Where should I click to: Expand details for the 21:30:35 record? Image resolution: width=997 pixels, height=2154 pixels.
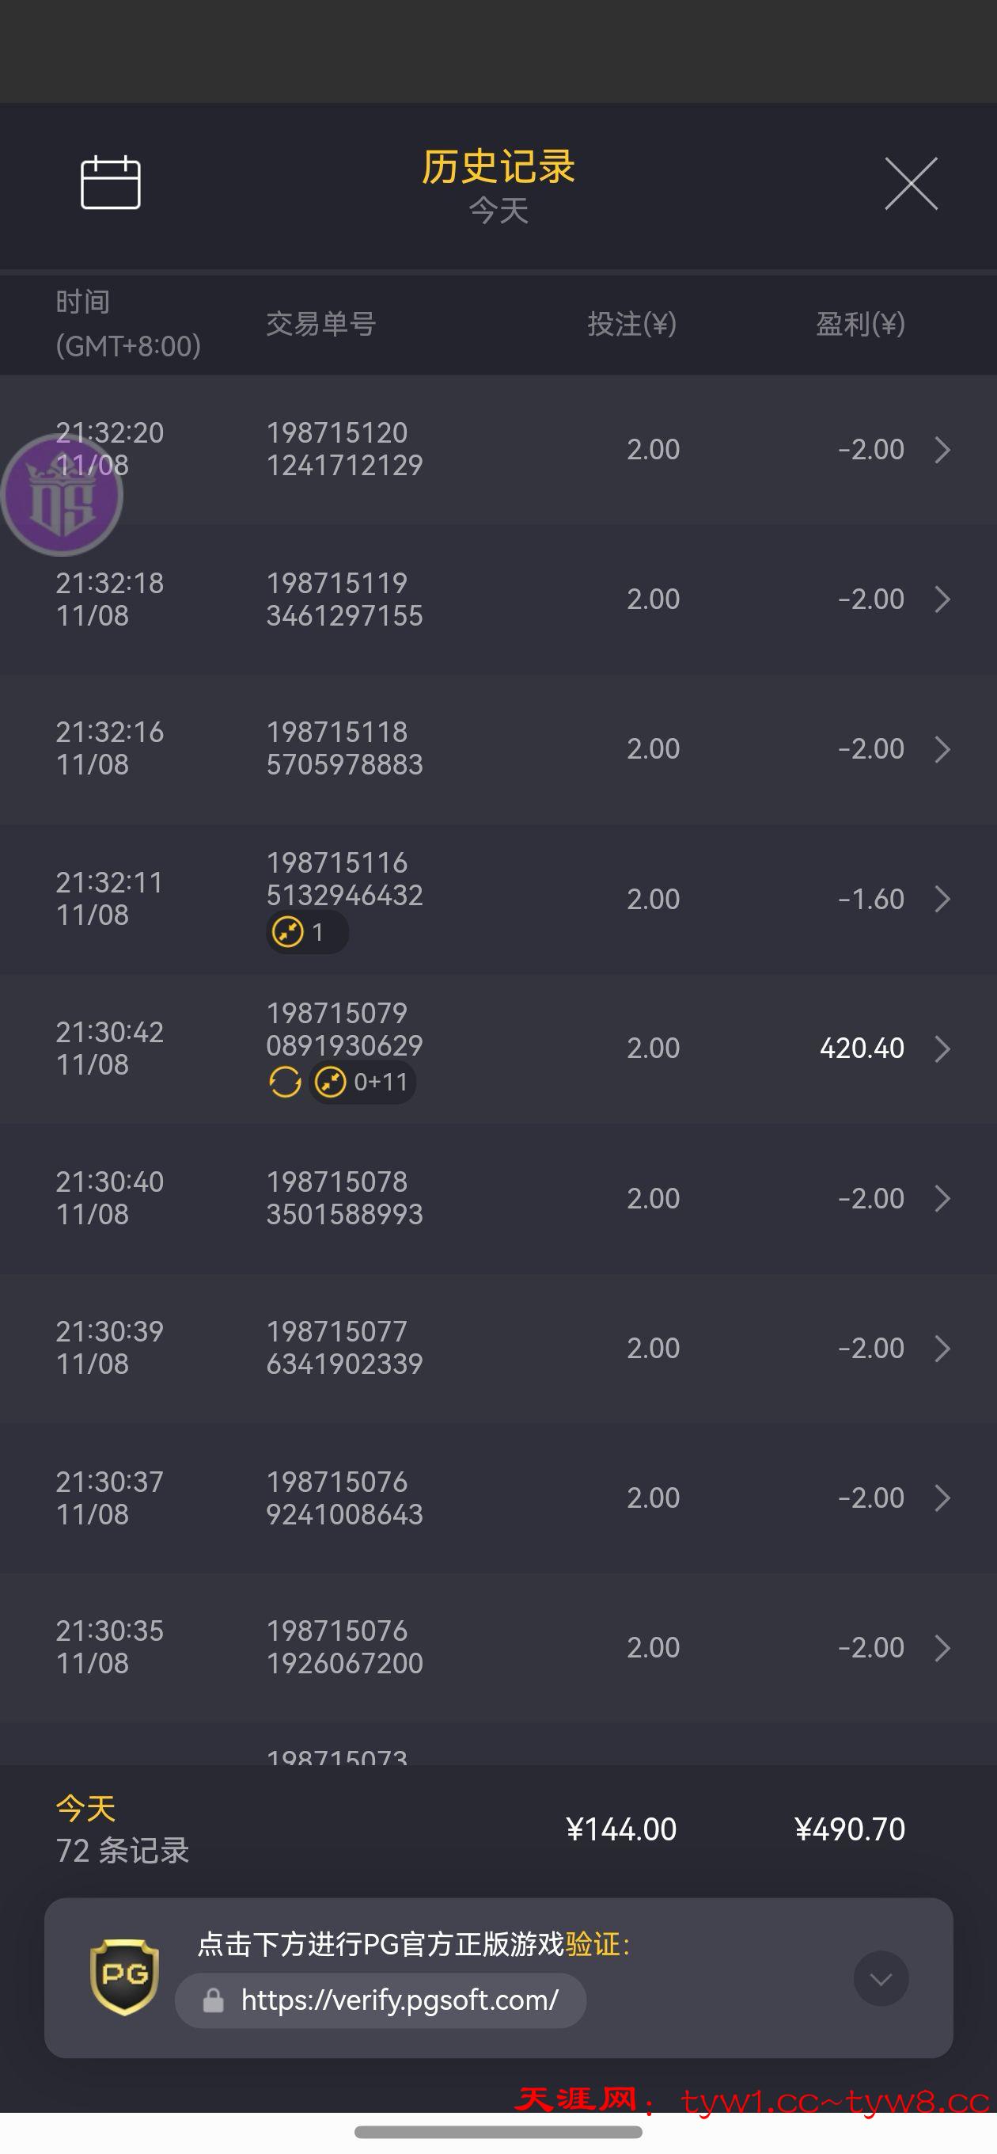[942, 1647]
